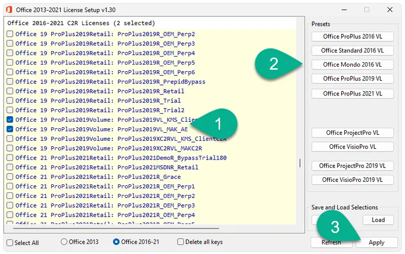Enable the Select All checkbox

[10, 242]
